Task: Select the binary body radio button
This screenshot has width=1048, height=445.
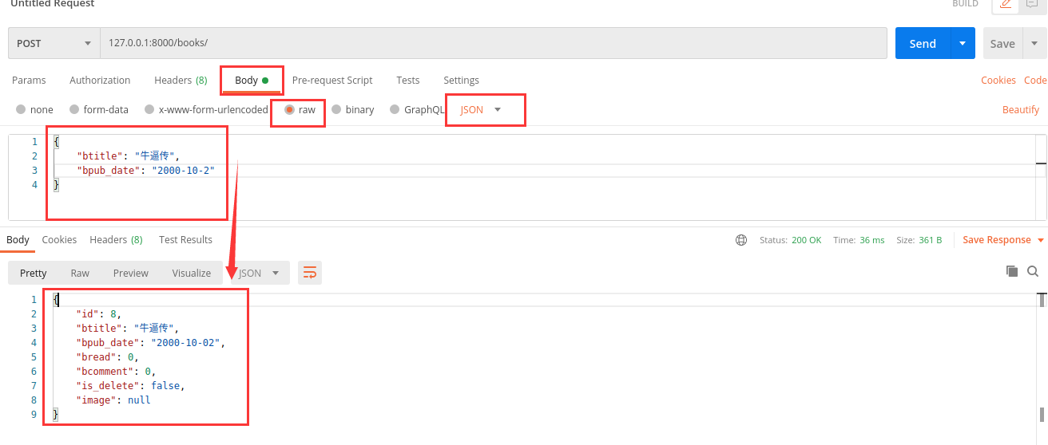Action: click(336, 110)
